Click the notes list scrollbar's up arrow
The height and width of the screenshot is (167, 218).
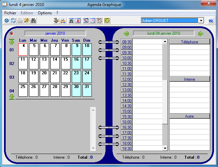(93, 110)
